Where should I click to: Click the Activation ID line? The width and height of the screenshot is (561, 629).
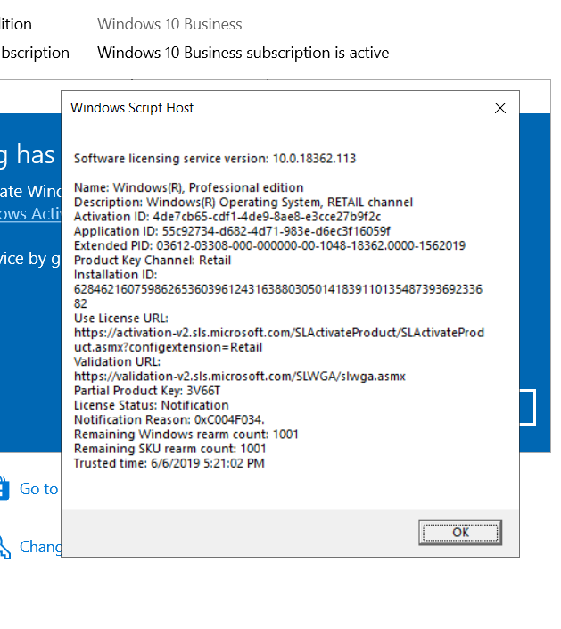pos(227,217)
